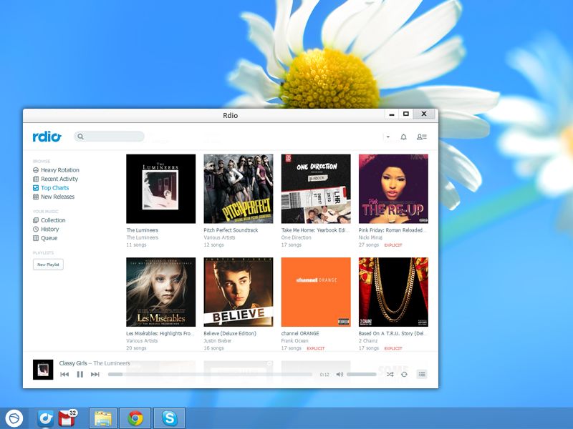Screen dimensions: 573x429
Task: Open the Pitch Perfect Soundtrack cover
Action: click(239, 189)
